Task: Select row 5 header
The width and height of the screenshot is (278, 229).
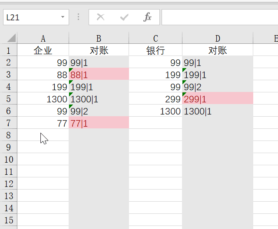Action: coord(8,98)
